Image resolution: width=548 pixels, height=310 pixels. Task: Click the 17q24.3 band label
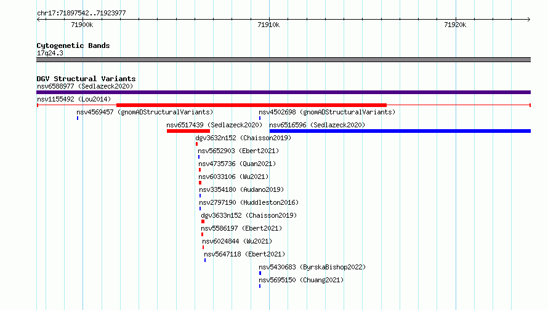[x=50, y=53]
